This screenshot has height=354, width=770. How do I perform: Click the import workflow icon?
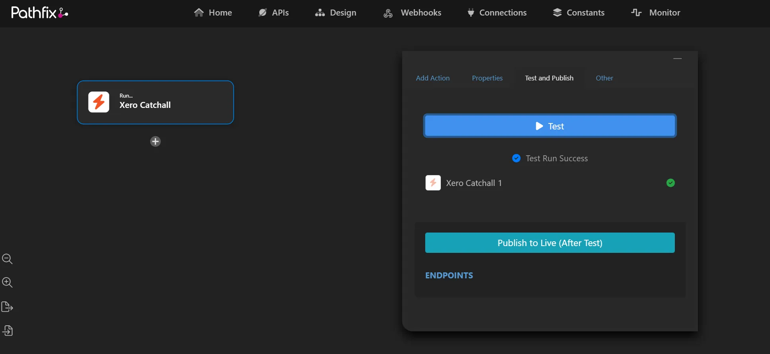[8, 331]
